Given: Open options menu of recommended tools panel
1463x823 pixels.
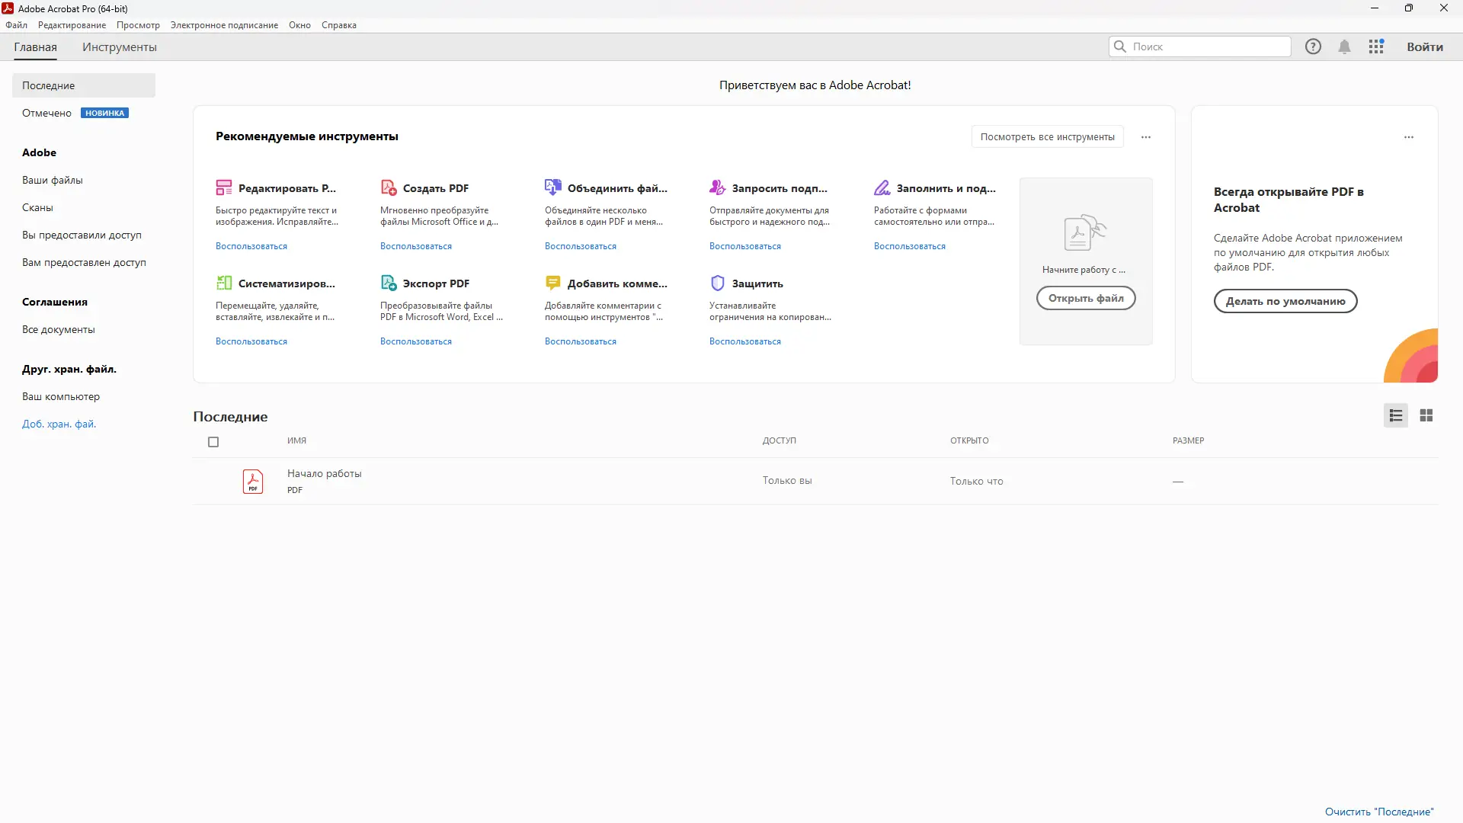Looking at the screenshot, I should click(1146, 137).
